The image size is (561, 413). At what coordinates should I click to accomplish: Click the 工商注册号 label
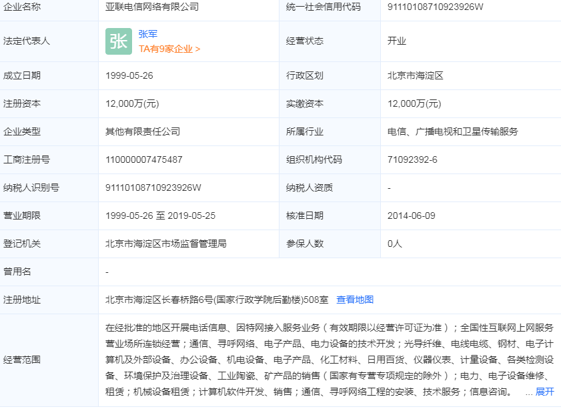pyautogui.click(x=27, y=159)
